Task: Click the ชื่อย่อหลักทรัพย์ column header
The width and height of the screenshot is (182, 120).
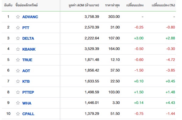Action: [26, 5]
